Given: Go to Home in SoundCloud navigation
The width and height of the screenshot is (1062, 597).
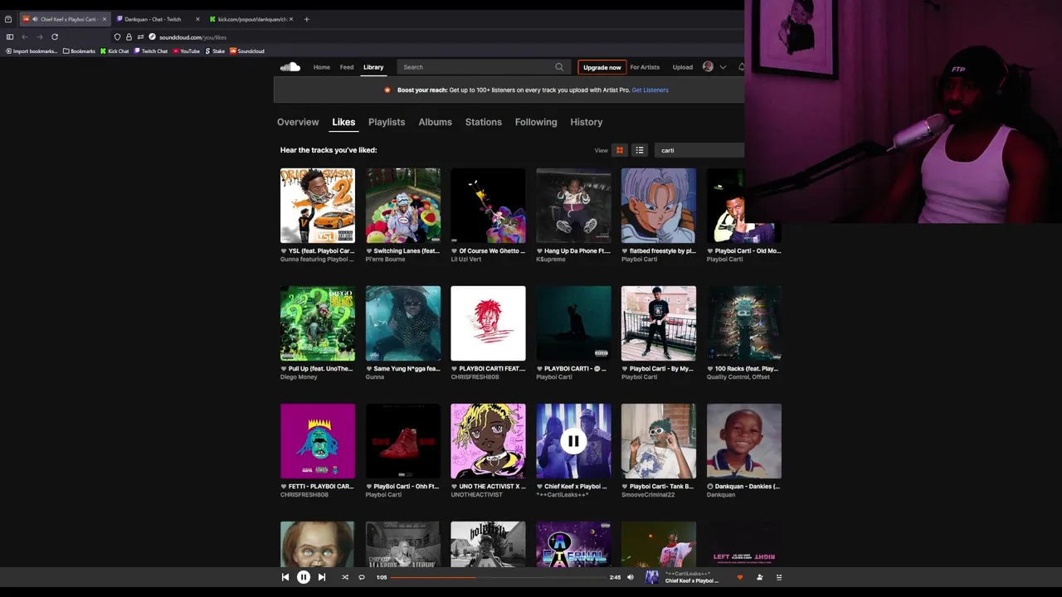Looking at the screenshot, I should pyautogui.click(x=322, y=67).
